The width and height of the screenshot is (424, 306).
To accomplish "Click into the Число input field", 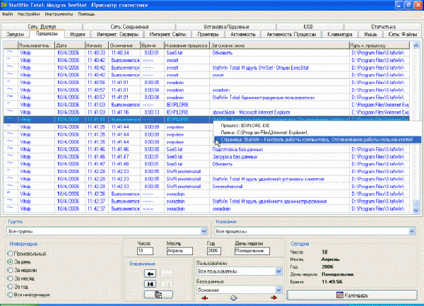I will coord(145,250).
